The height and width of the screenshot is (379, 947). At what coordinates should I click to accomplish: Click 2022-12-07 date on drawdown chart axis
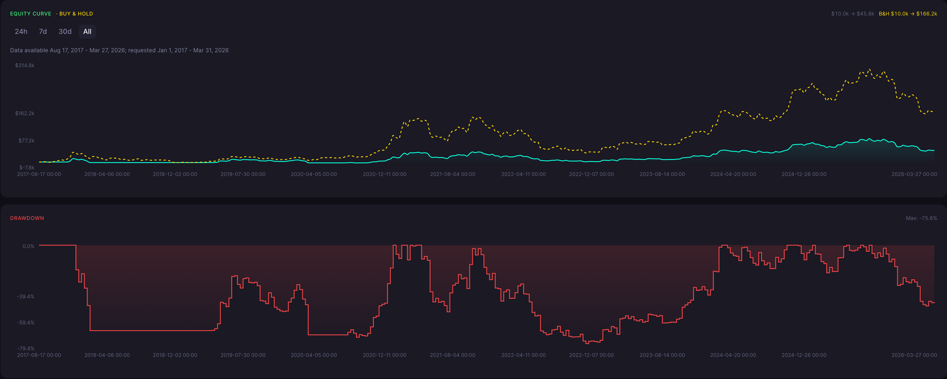coord(592,355)
